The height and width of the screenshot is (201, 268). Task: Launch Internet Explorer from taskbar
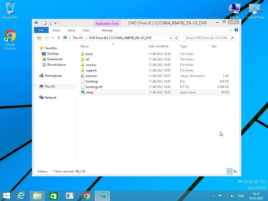[x=21, y=196]
